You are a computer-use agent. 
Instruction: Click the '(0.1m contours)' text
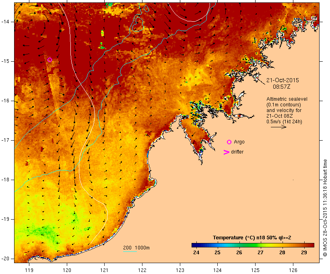click(x=284, y=105)
